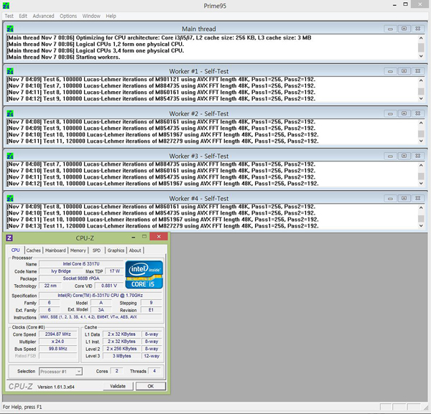This screenshot has width=431, height=414.
Task: Minimize the Worker #3 window
Action: coord(390,156)
